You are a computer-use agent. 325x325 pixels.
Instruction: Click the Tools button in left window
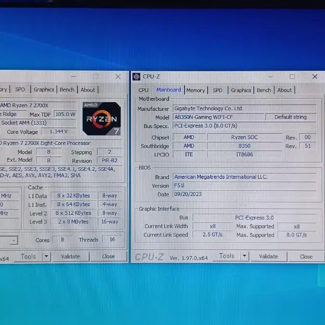coord(28,257)
